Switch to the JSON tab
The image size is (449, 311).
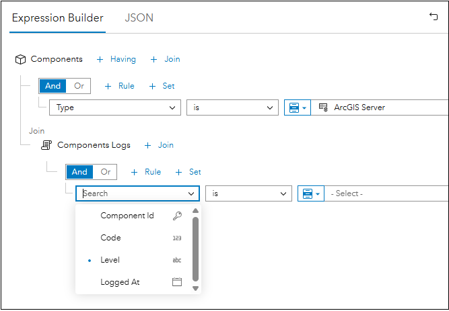139,17
